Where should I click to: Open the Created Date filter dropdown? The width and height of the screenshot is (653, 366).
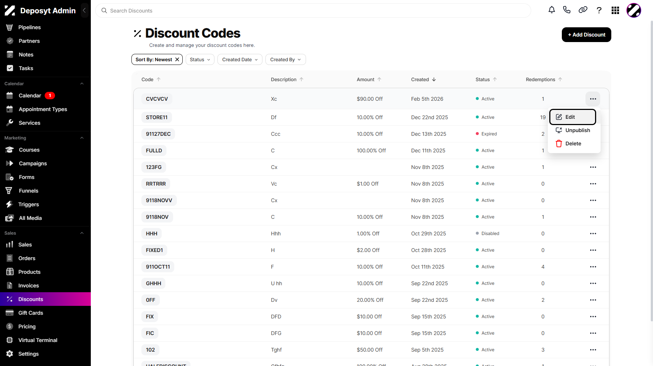(240, 59)
